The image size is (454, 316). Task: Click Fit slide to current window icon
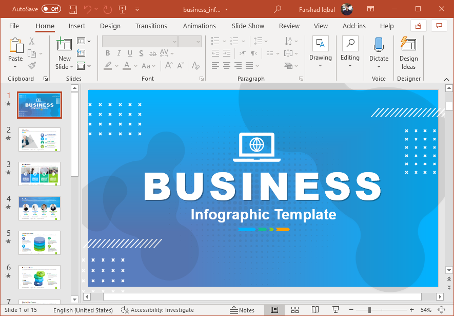(441, 310)
